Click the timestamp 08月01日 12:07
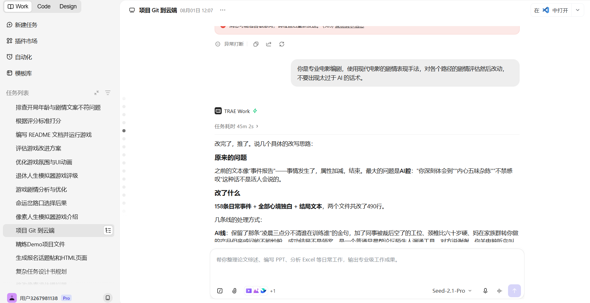Viewport: 590px width, 303px height. tap(197, 11)
